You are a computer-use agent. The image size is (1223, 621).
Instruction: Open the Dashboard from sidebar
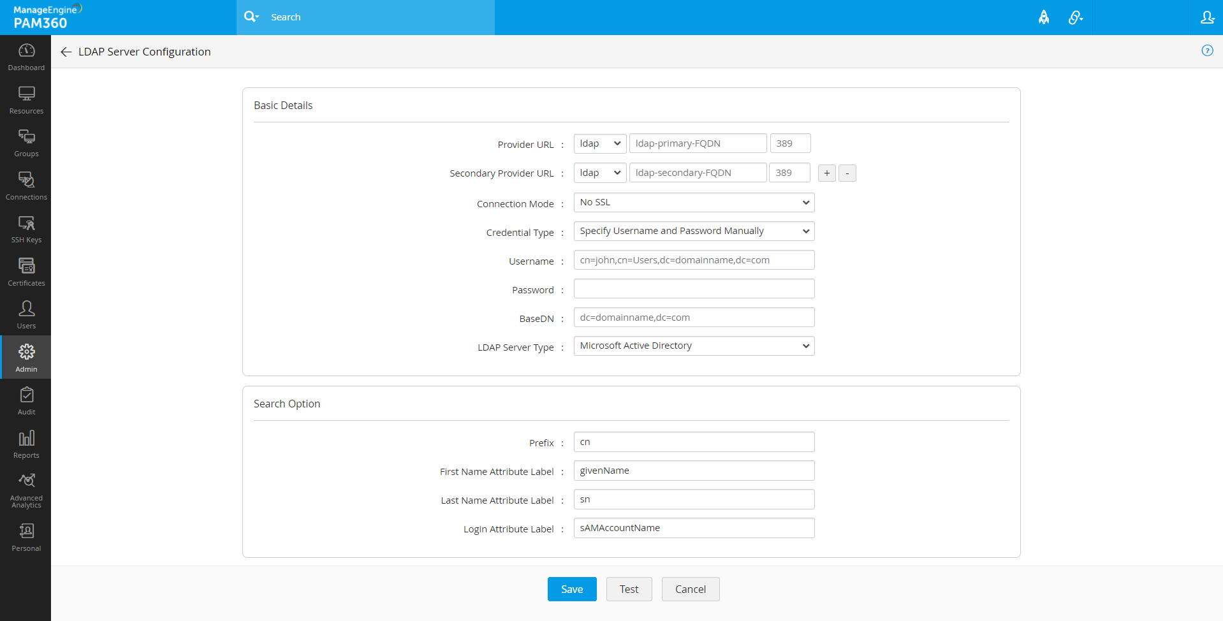pyautogui.click(x=26, y=57)
